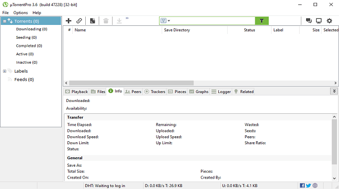Sort by the Label column header
The image size is (339, 189).
click(278, 30)
